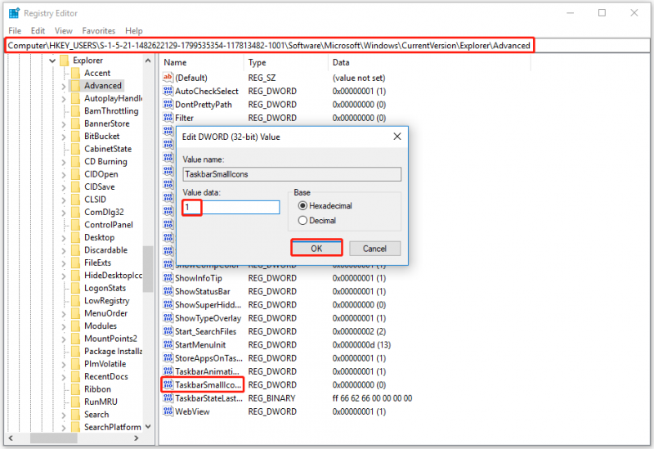
Task: Click the Registry Editor app icon in title bar
Action: [x=14, y=13]
